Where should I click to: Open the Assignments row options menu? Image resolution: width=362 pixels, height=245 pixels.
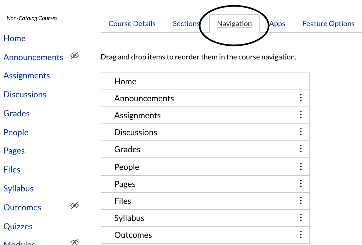click(x=301, y=115)
